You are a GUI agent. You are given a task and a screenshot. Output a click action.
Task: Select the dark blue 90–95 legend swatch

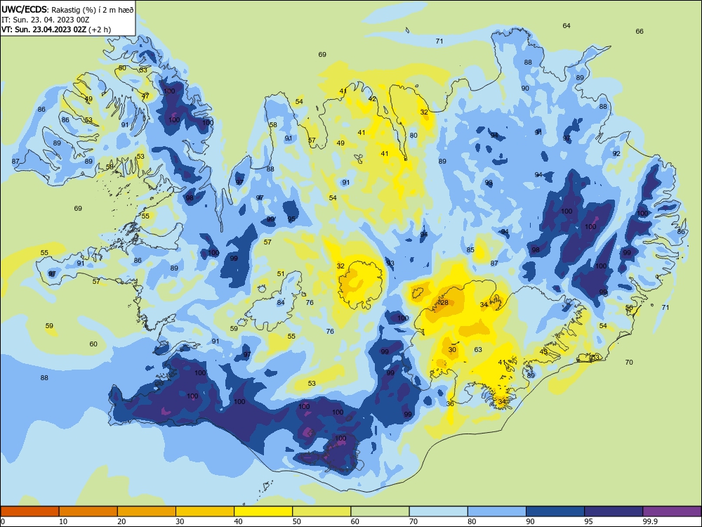pos(555,512)
